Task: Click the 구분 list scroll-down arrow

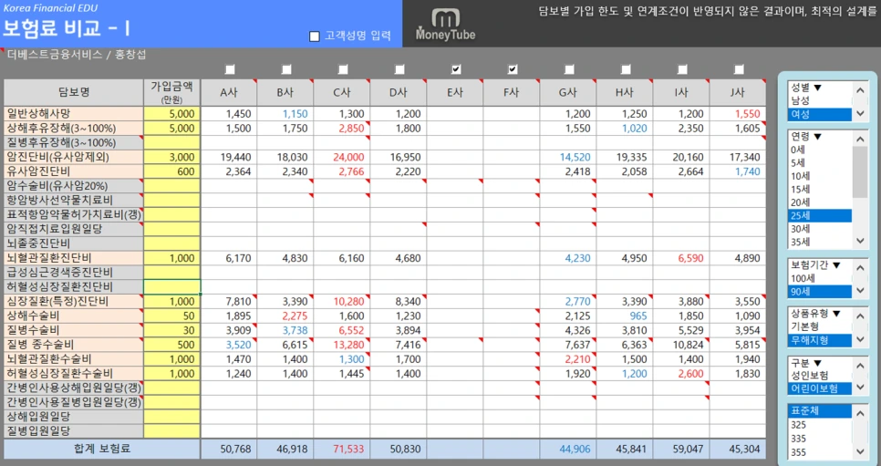Action: pyautogui.click(x=860, y=388)
